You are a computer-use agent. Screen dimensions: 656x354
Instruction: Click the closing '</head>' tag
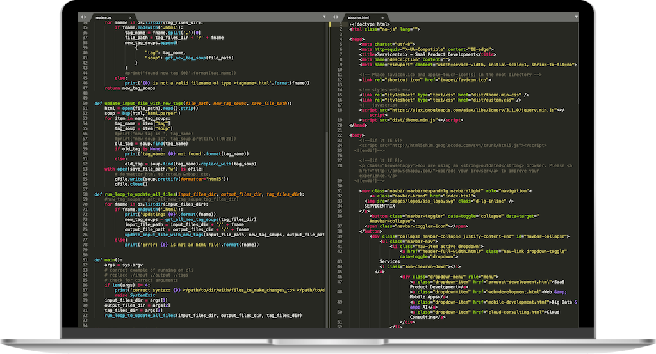tap(358, 125)
